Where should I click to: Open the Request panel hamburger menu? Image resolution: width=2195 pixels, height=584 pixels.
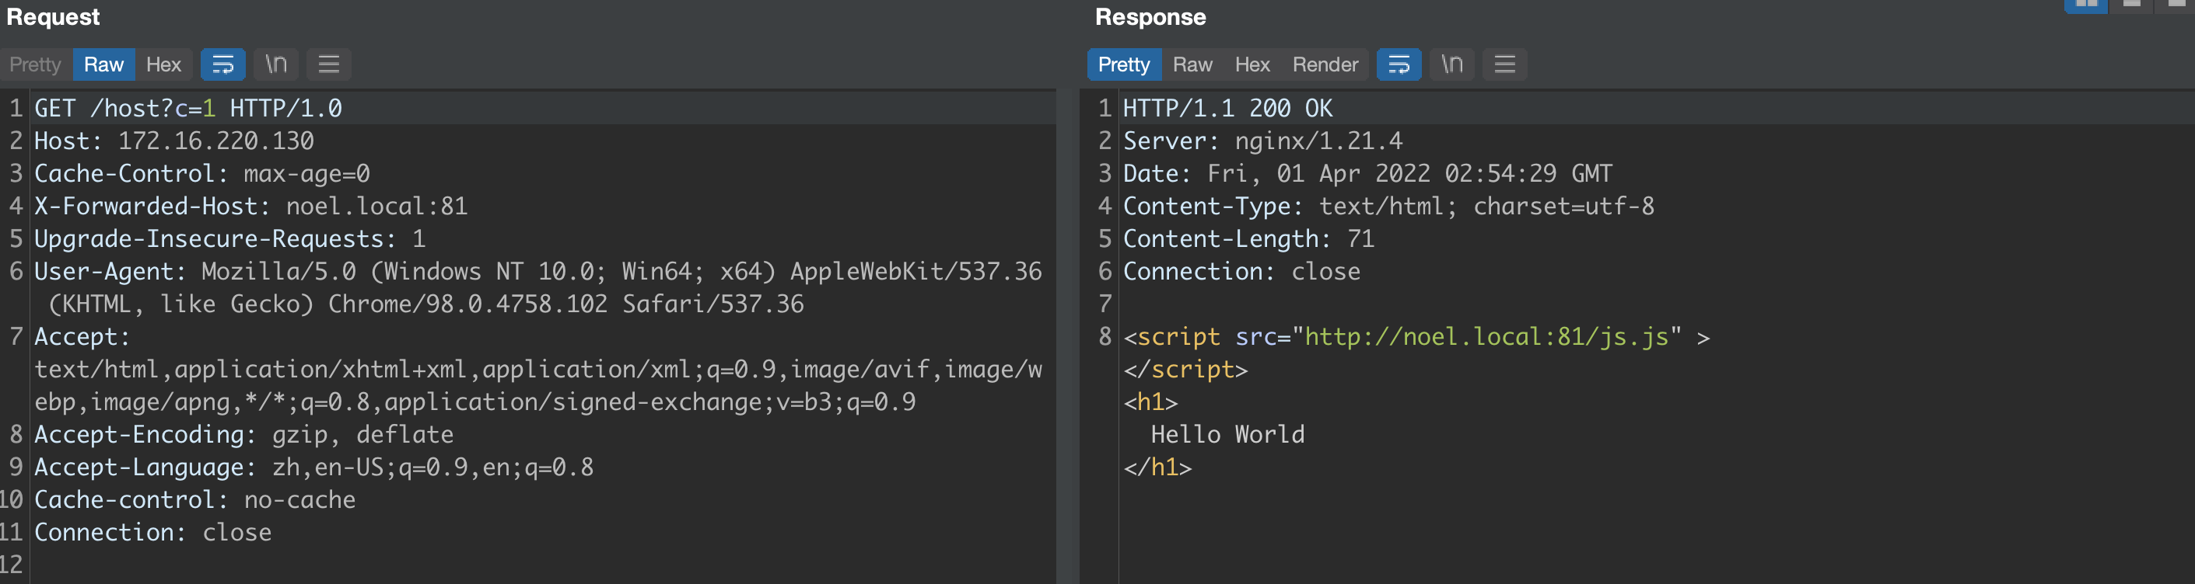[329, 64]
